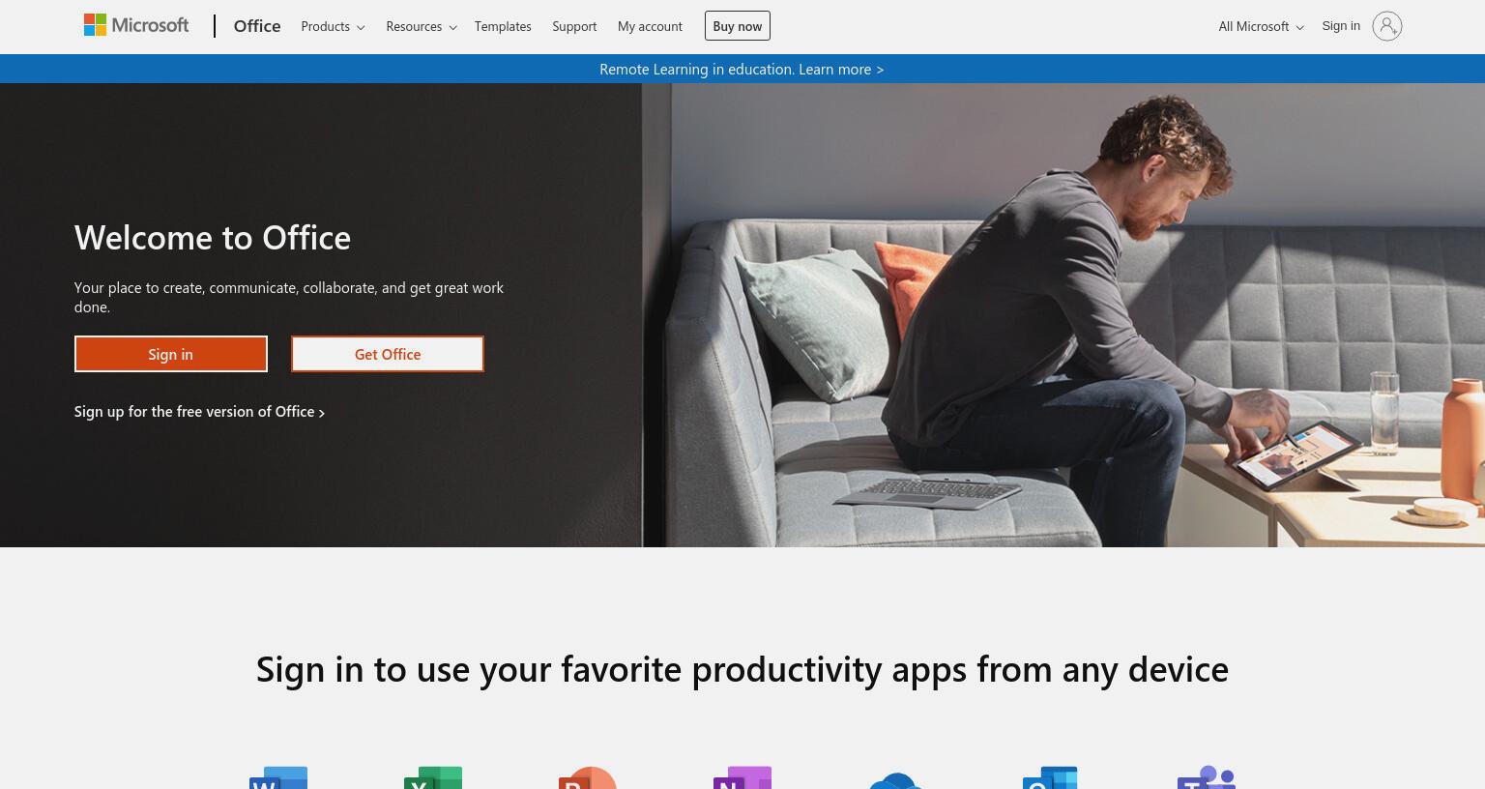Open the Excel app icon
1485x789 pixels.
(x=433, y=777)
